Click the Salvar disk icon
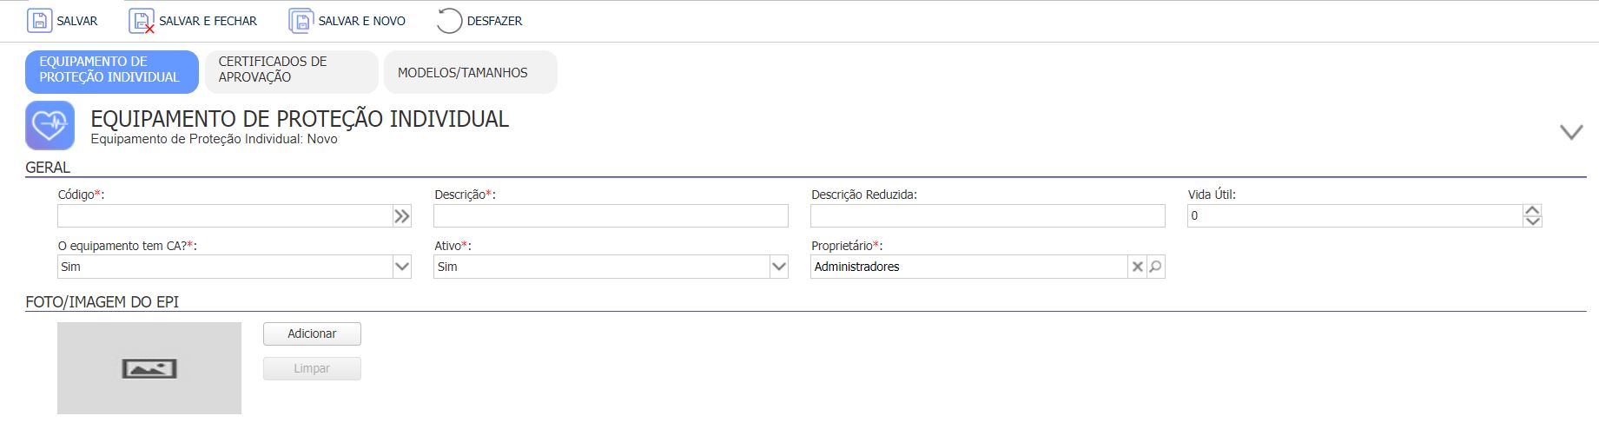Image resolution: width=1599 pixels, height=429 pixels. coord(39,21)
